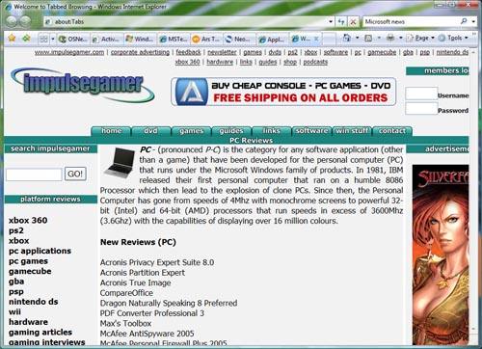Open the Quick Tabs grid icon

pyautogui.click(x=43, y=40)
